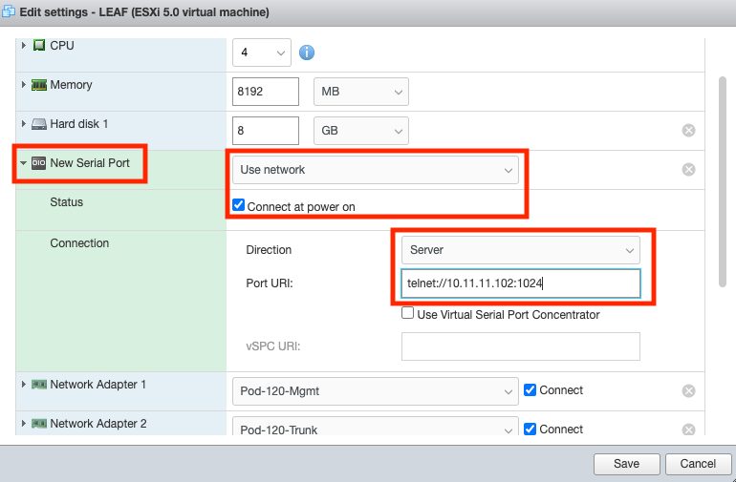Remove New Serial Port with its X icon

(688, 170)
